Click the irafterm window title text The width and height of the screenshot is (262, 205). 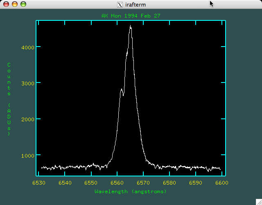click(x=136, y=4)
